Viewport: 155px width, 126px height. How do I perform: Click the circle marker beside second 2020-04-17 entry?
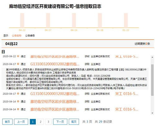click(x=18, y=93)
